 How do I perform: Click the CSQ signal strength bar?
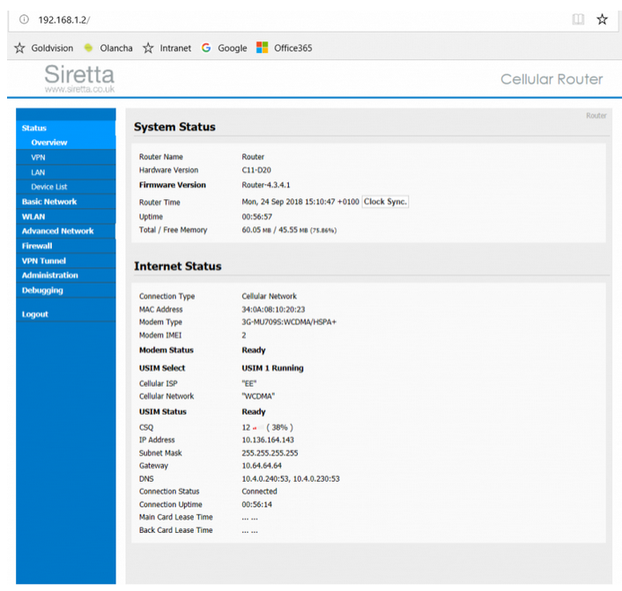coord(258,427)
